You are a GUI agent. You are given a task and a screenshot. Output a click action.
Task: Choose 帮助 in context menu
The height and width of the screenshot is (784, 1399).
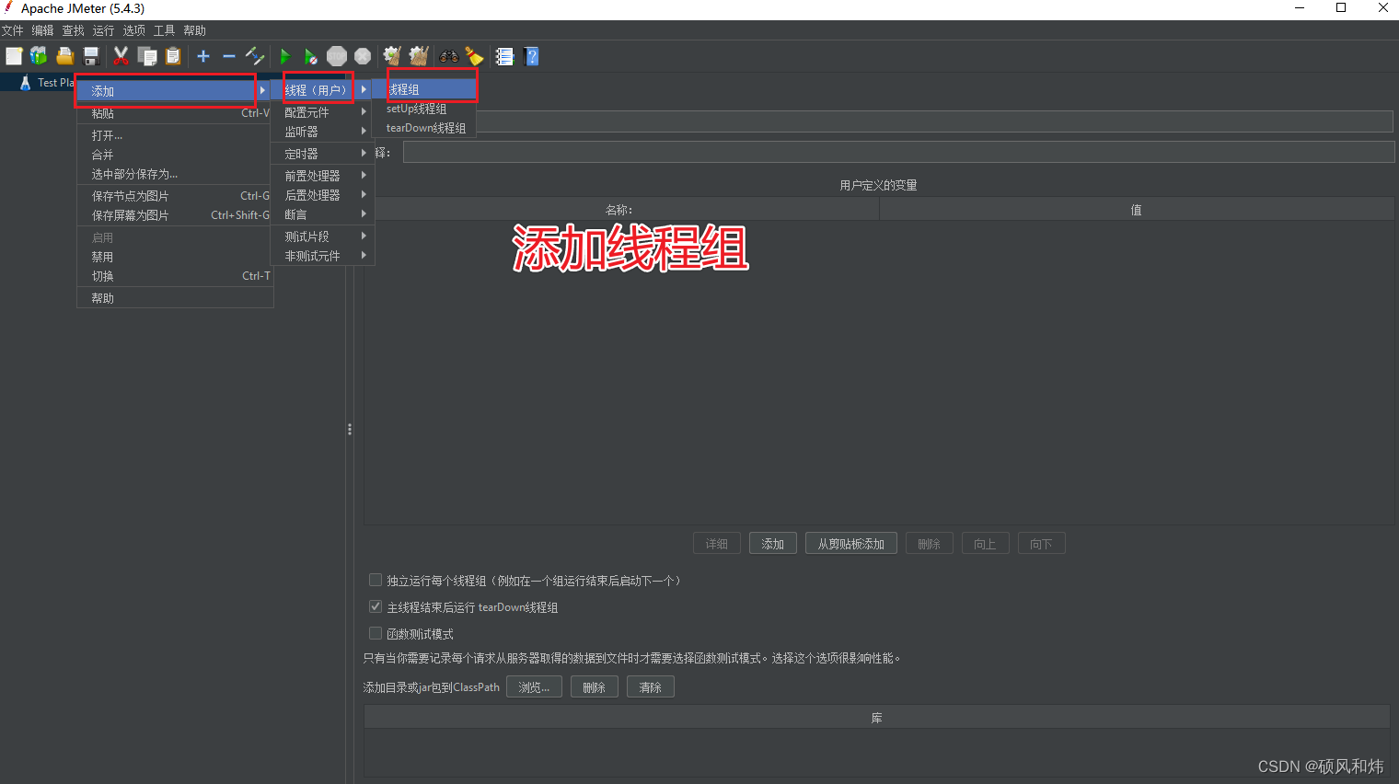pos(175,298)
